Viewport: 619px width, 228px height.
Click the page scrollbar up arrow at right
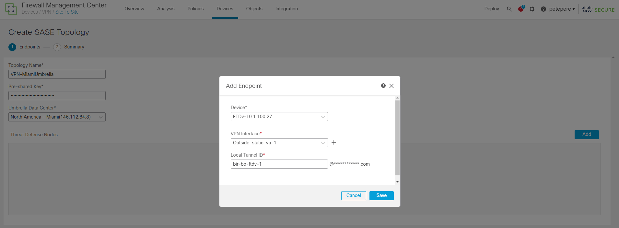(613, 57)
